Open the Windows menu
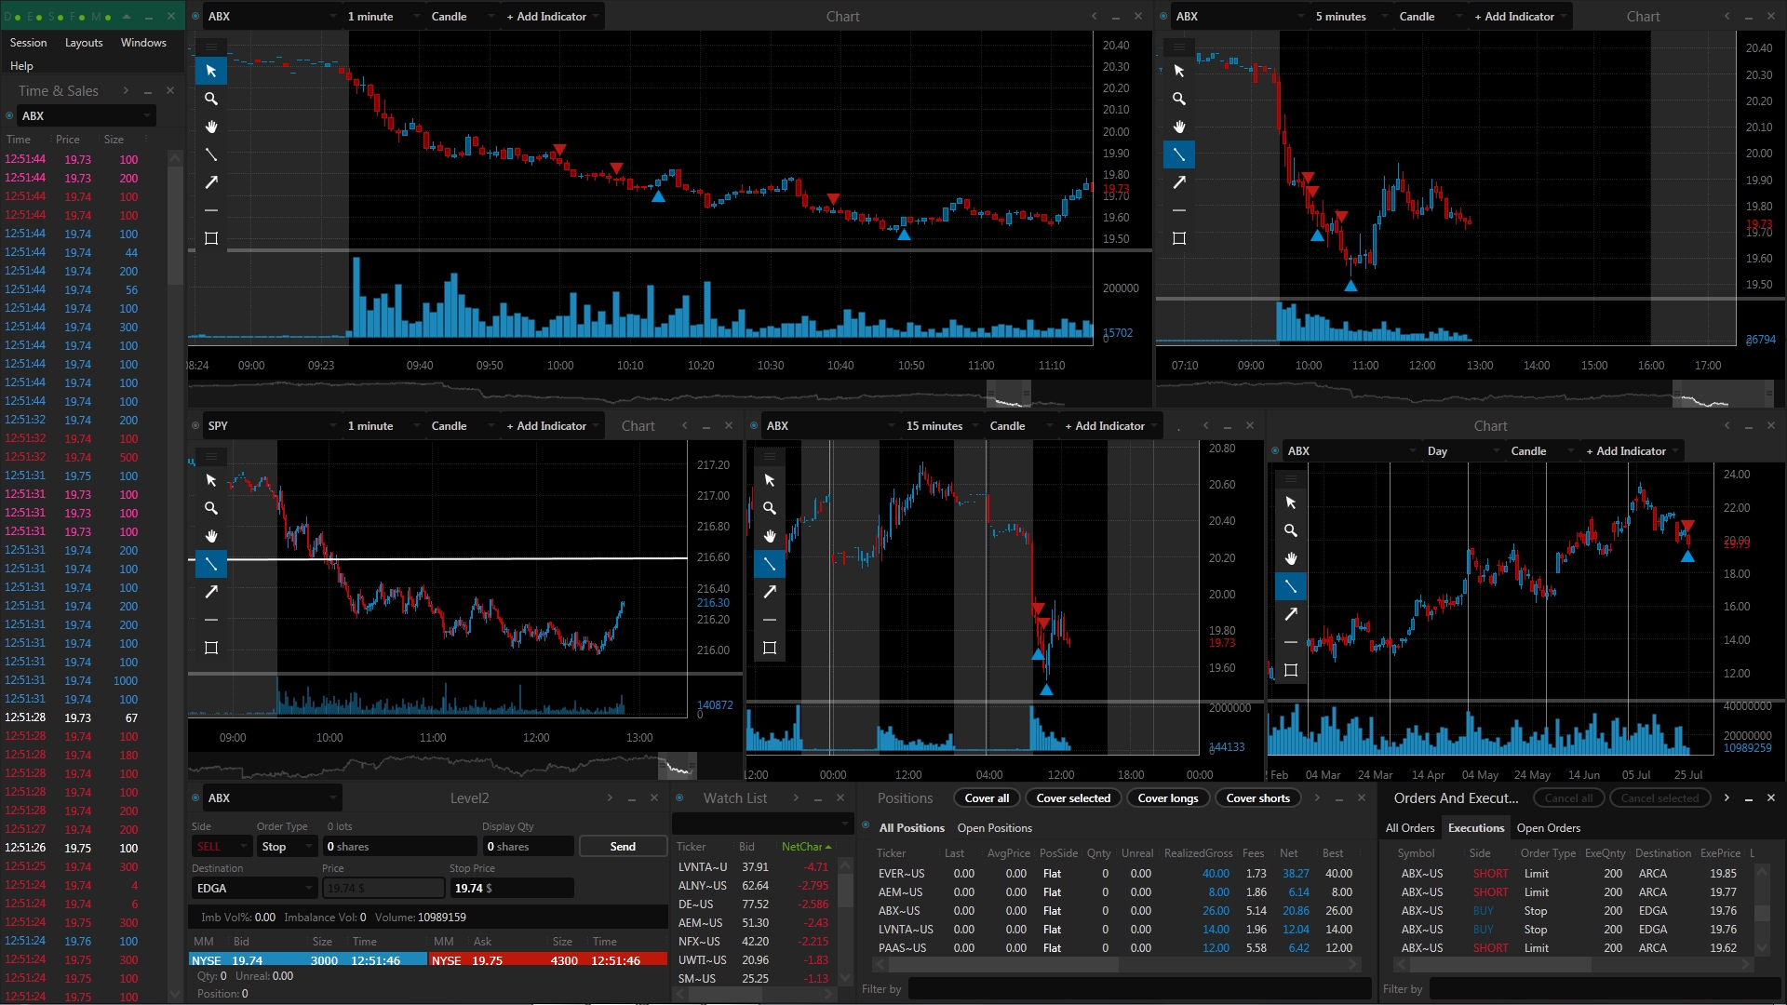This screenshot has height=1005, width=1787. (x=143, y=43)
